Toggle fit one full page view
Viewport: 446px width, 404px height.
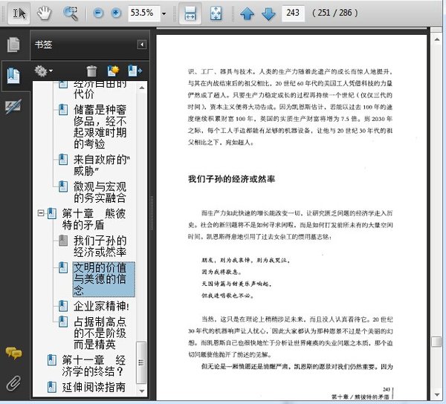(216, 13)
